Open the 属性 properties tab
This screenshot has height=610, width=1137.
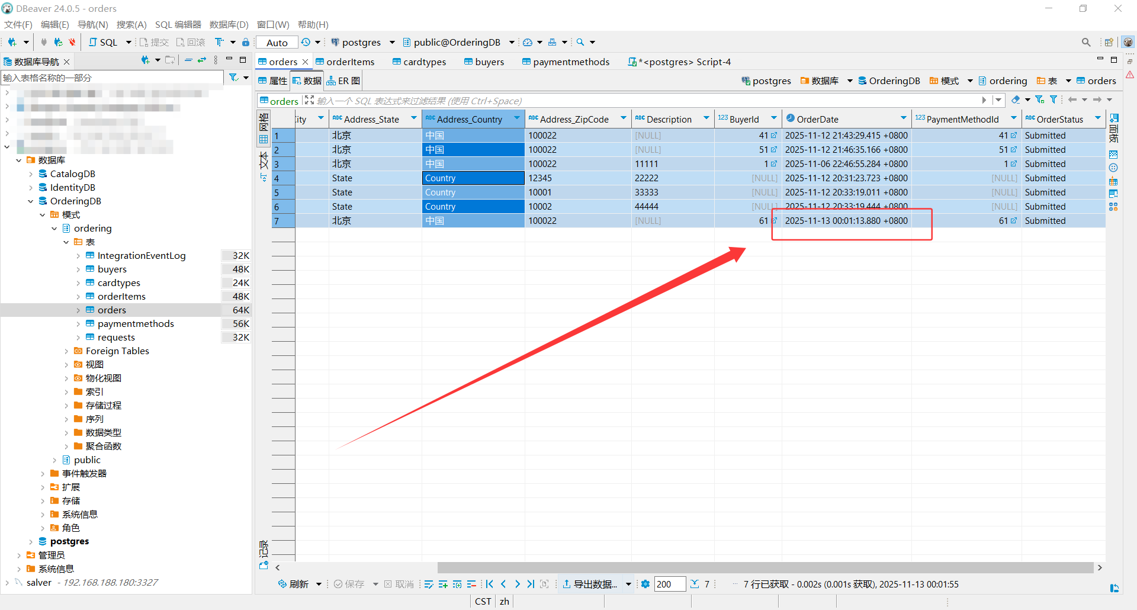click(272, 81)
